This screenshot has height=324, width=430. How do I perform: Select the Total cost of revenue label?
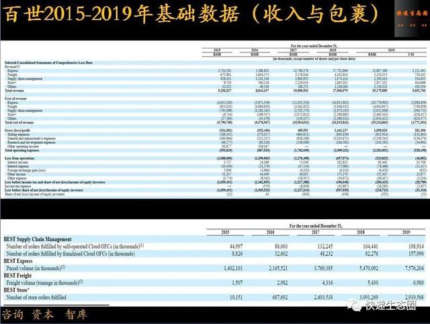(19, 122)
